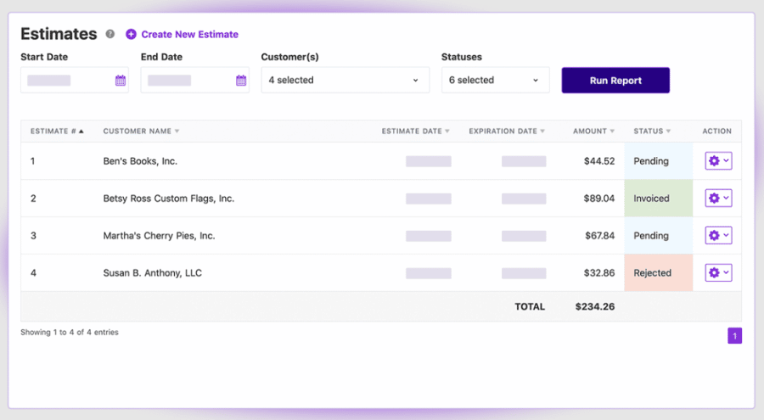Open the End Date calendar icon
764x420 pixels.
pyautogui.click(x=241, y=81)
